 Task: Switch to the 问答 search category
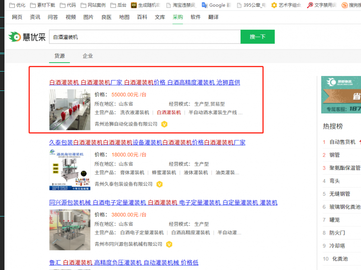(x=53, y=17)
